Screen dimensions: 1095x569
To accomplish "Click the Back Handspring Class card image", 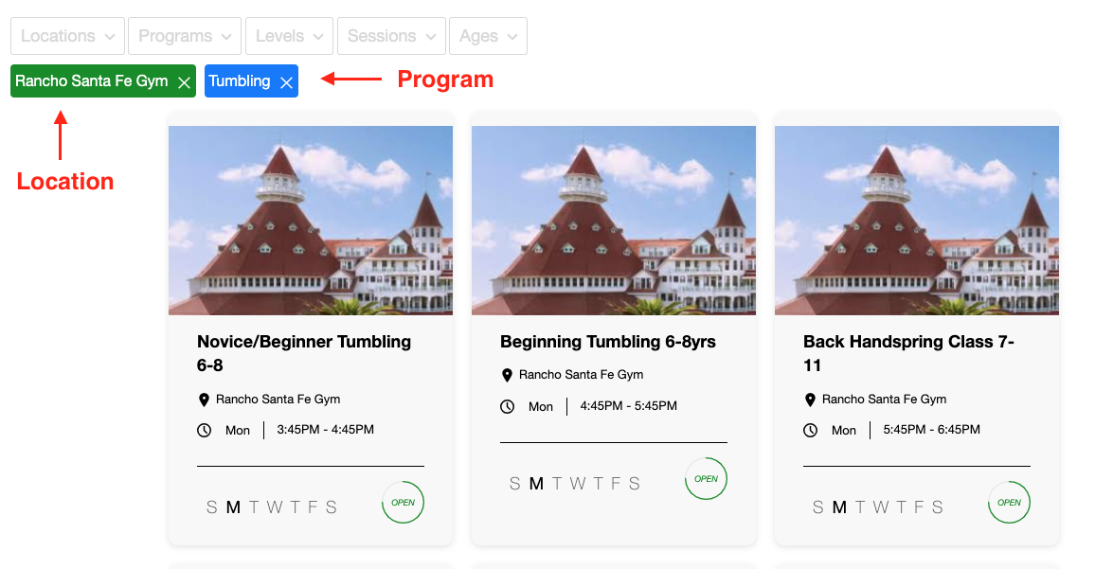I will [917, 220].
